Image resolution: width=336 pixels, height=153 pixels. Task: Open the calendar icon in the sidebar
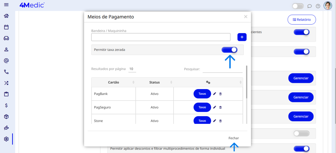point(6,27)
